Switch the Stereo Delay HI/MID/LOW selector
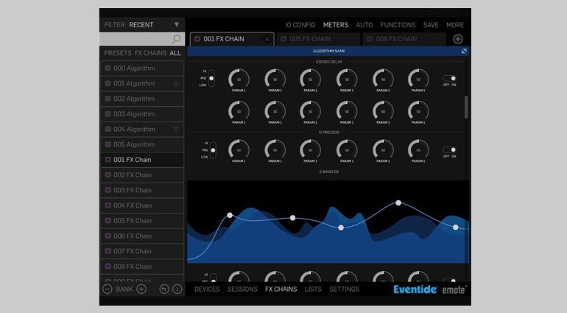Image resolution: width=567 pixels, height=313 pixels. click(x=212, y=79)
